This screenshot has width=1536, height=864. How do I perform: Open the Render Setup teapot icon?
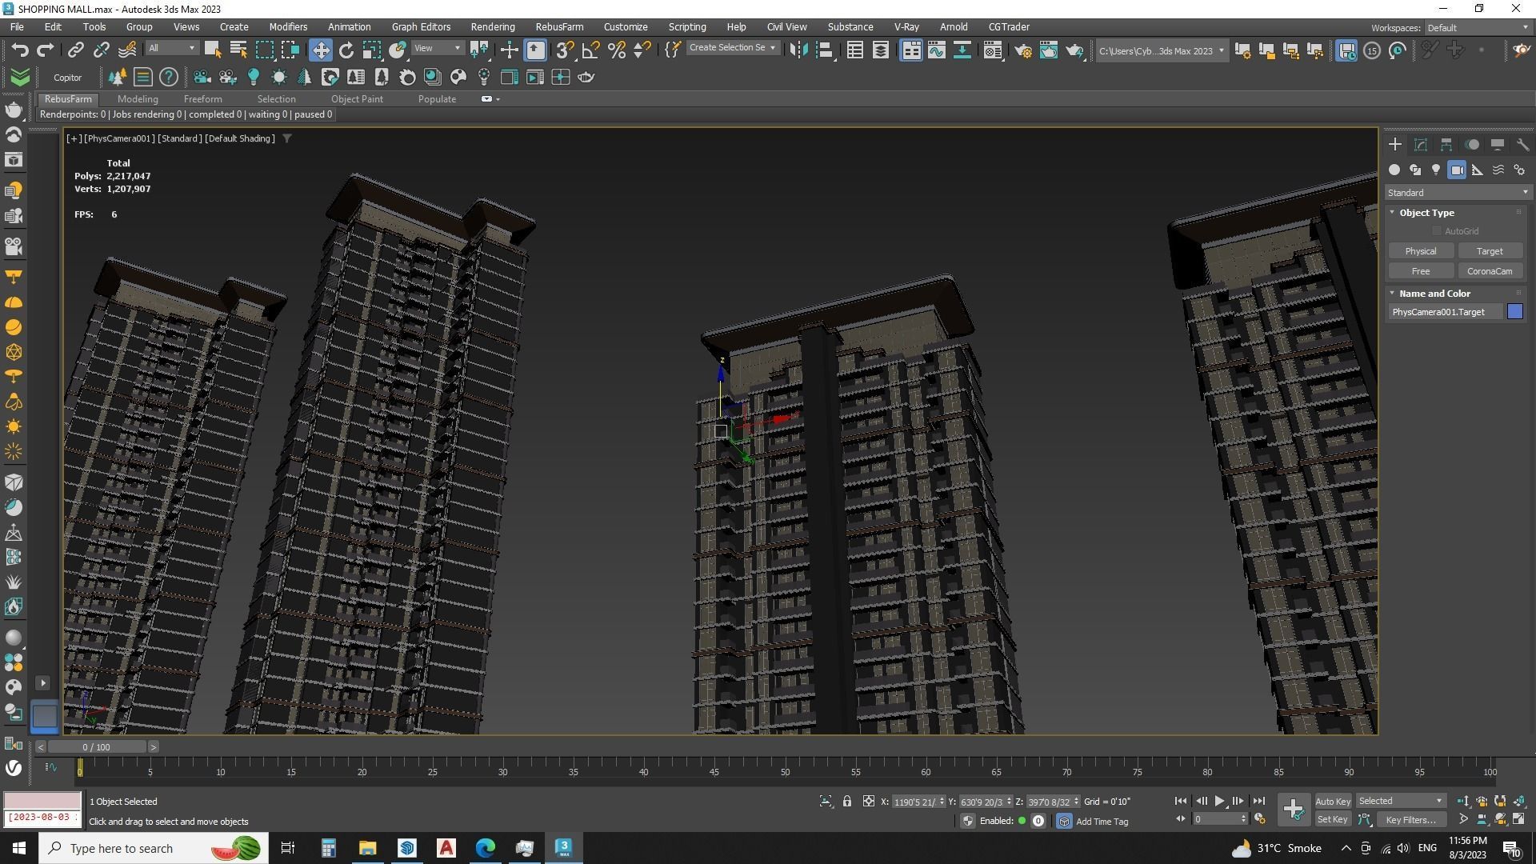1023,50
